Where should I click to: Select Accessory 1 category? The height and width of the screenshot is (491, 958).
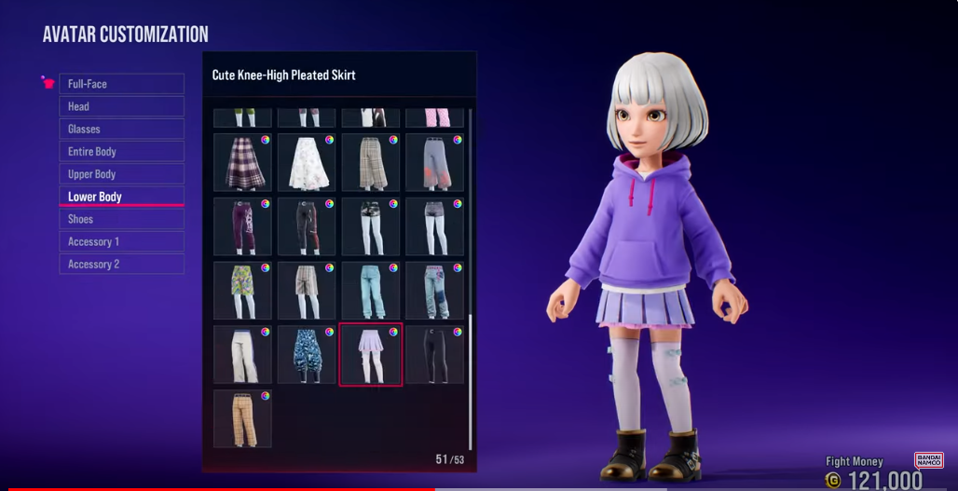coord(121,241)
